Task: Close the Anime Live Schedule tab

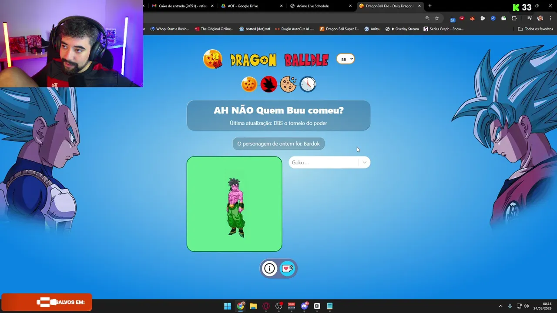Action: (350, 6)
